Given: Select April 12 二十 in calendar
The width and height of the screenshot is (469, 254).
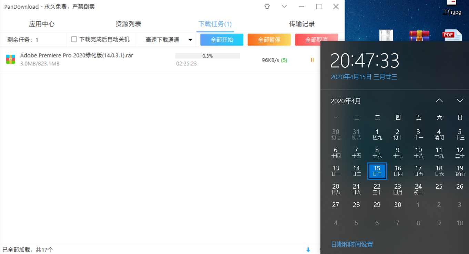Looking at the screenshot, I should coord(460,152).
